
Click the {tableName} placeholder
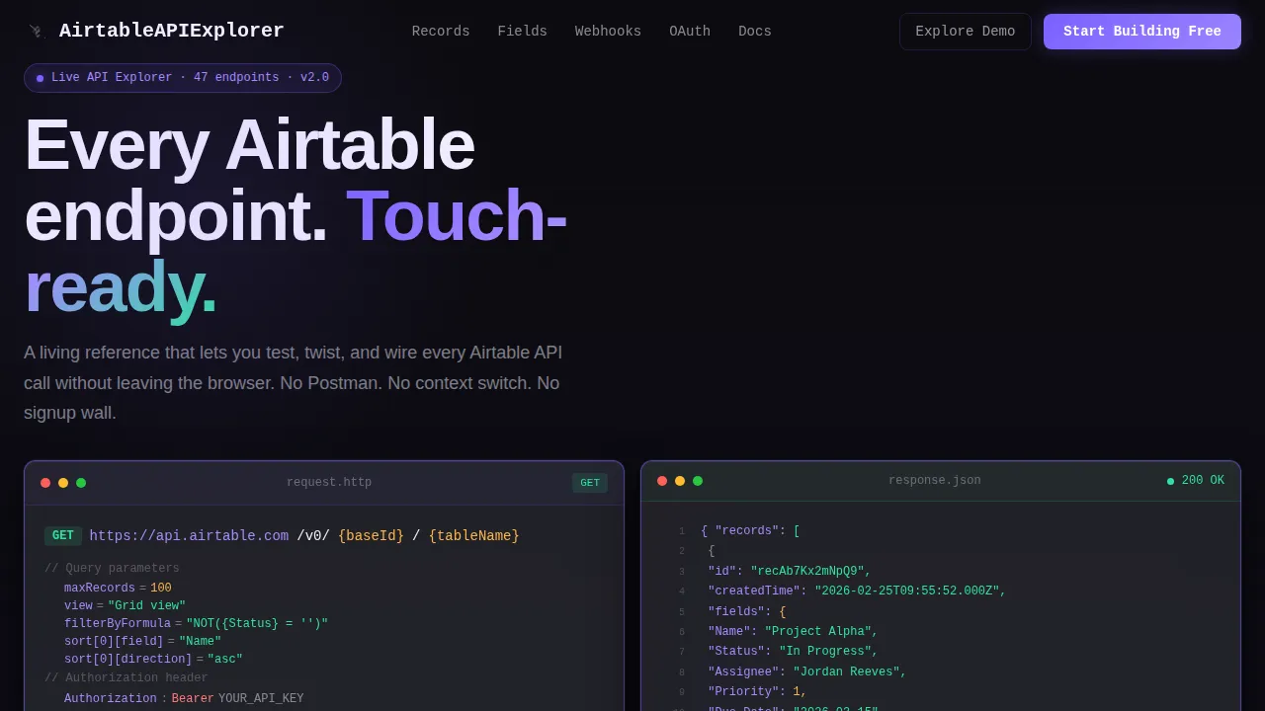click(x=474, y=536)
